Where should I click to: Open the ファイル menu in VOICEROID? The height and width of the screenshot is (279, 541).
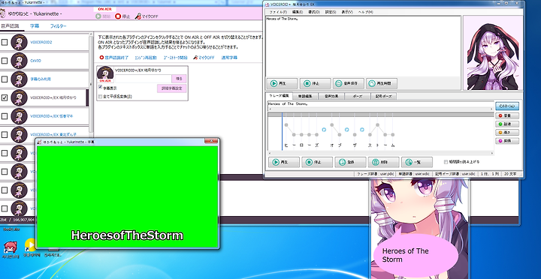click(x=277, y=12)
